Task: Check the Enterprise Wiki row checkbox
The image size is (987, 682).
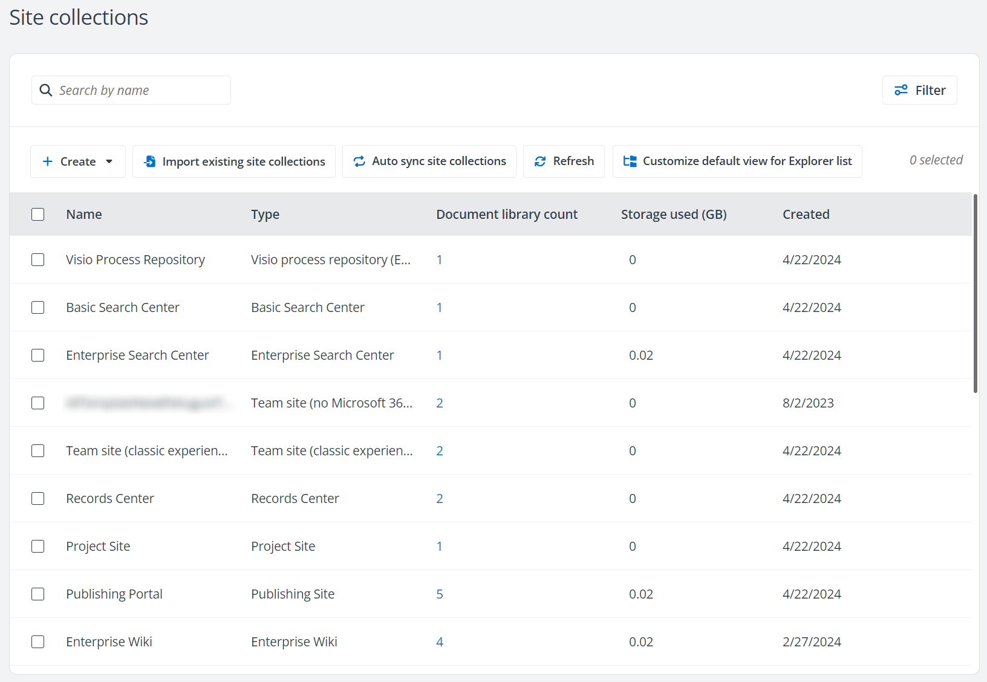Action: coord(37,641)
